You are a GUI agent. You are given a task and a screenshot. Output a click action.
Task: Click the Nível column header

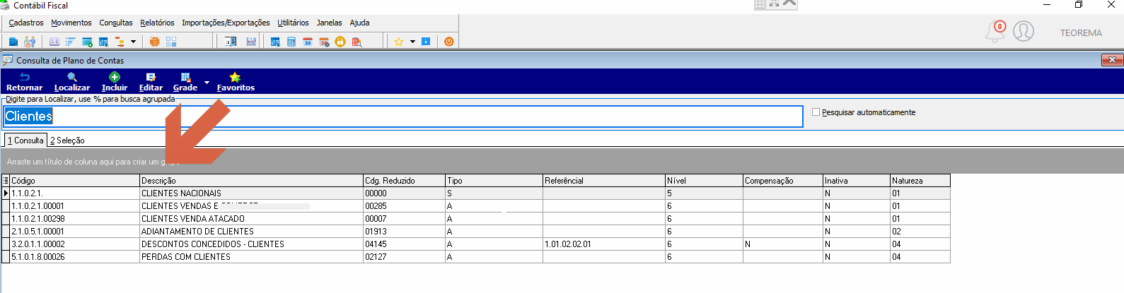click(704, 181)
